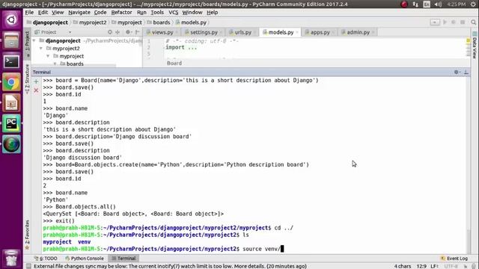This screenshot has height=269, width=479.
Task: Open the Navigate menu
Action: pos(79,13)
